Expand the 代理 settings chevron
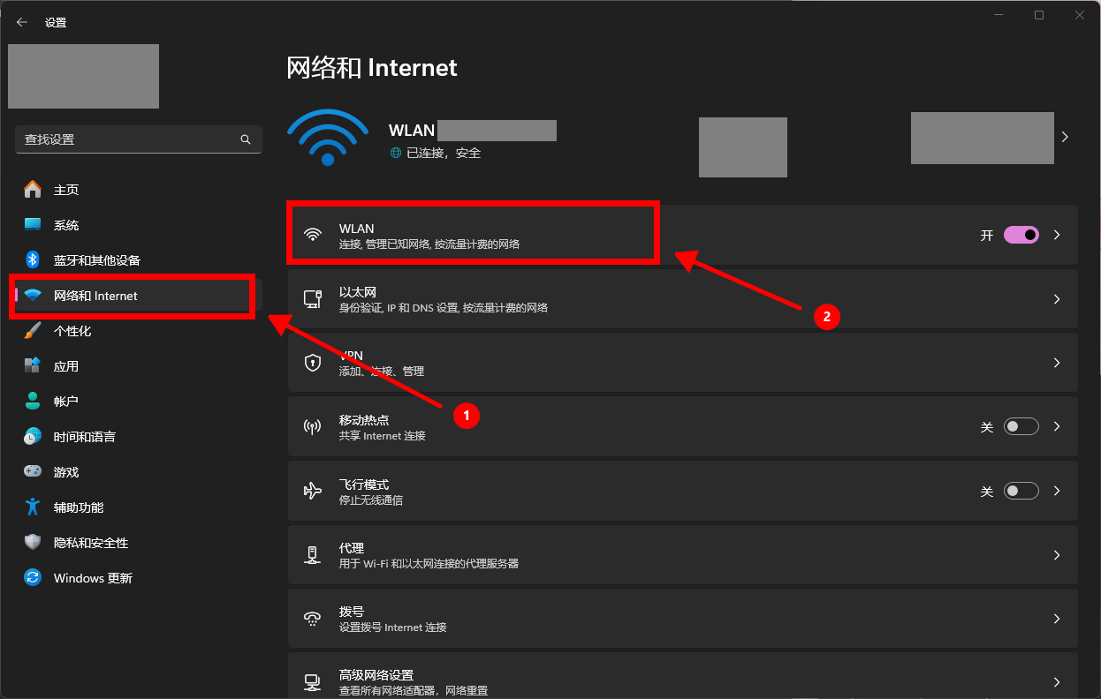Viewport: 1101px width, 699px height. [x=1056, y=555]
